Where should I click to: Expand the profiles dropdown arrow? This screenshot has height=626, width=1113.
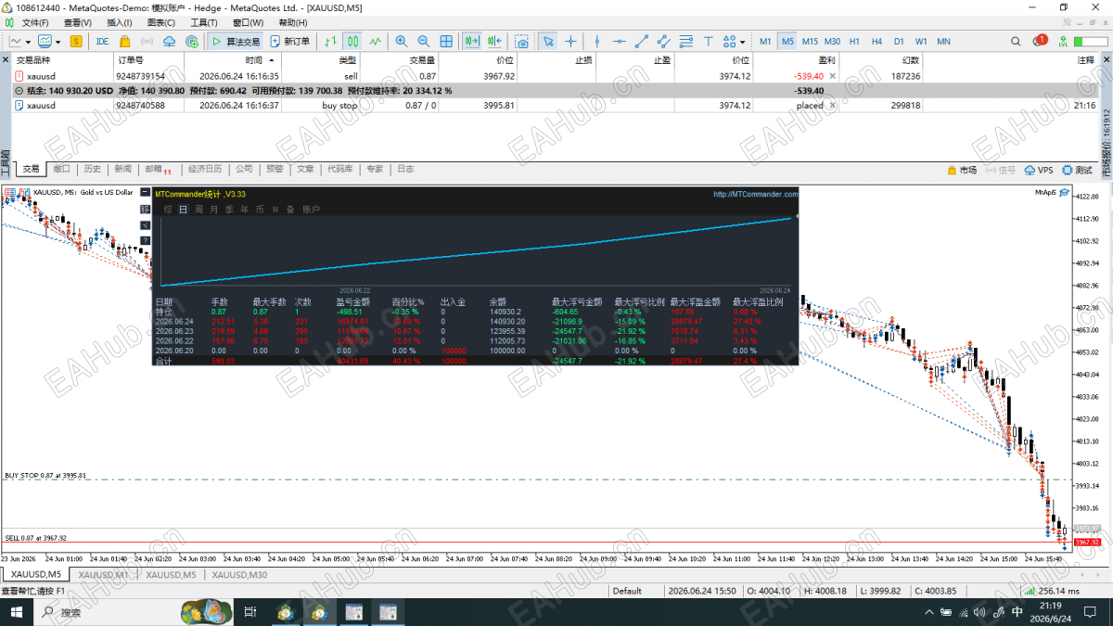point(58,41)
